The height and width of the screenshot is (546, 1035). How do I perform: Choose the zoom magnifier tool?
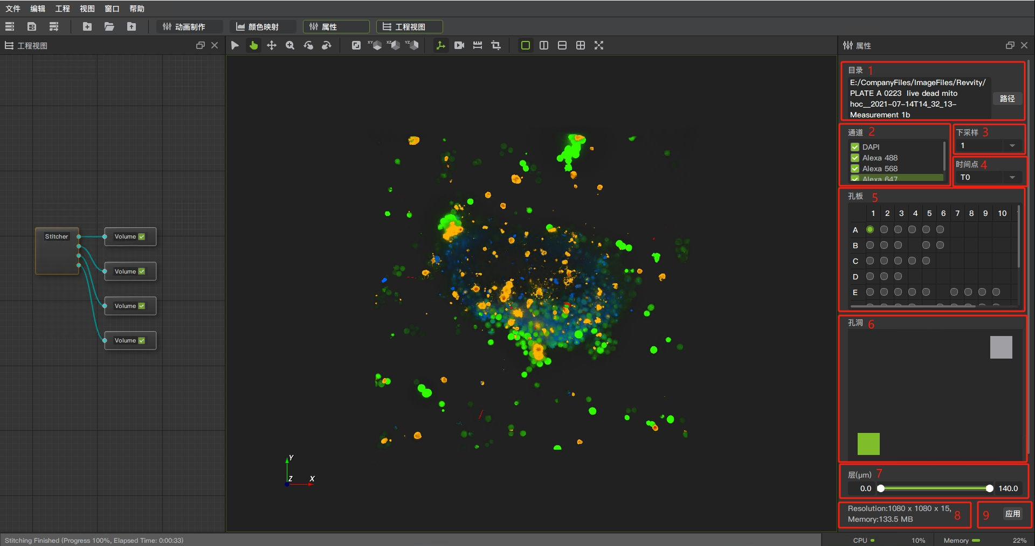pos(290,45)
